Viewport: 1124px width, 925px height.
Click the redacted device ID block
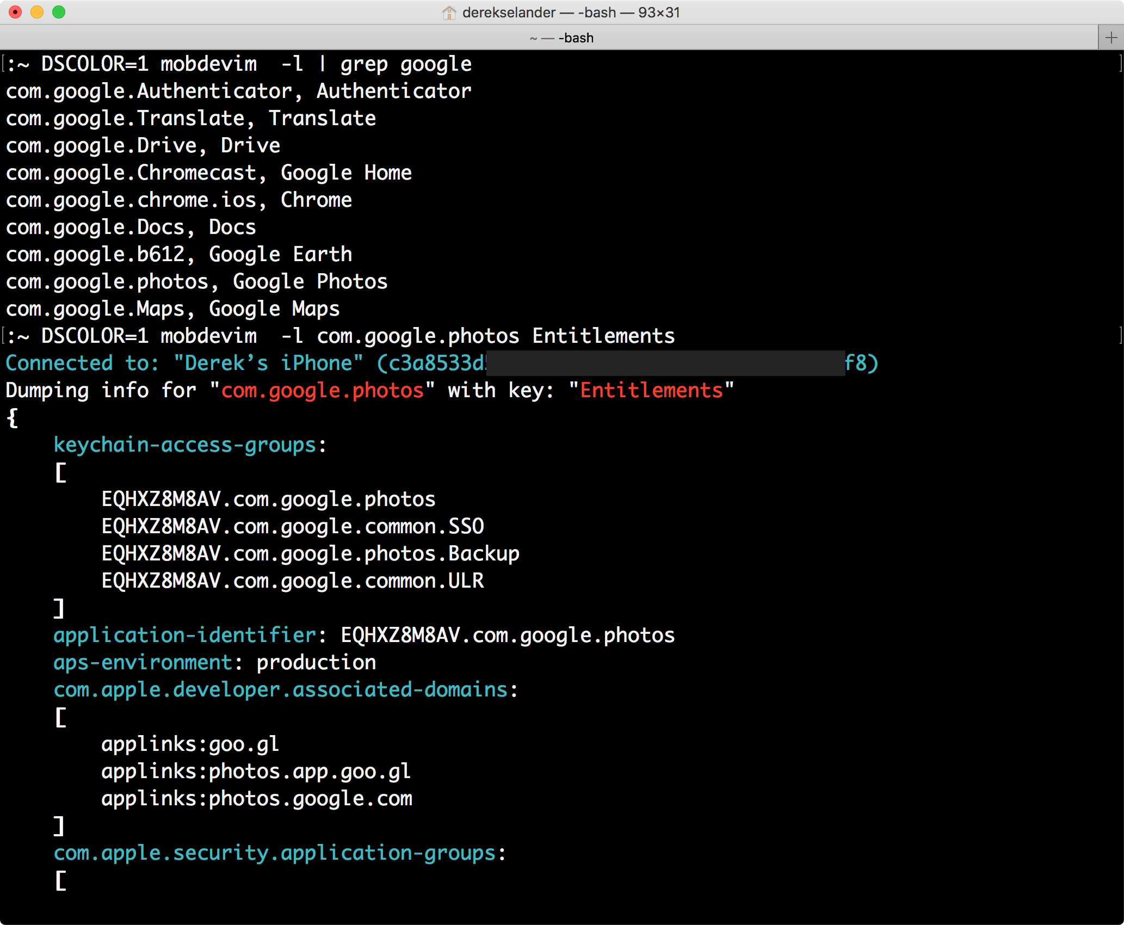(x=665, y=363)
